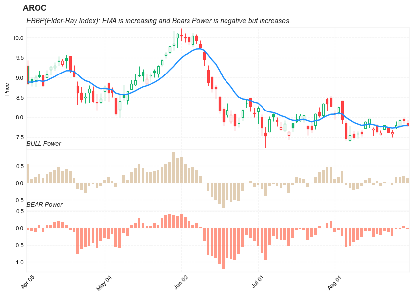The height and width of the screenshot is (296, 414).
Task: Select the BULL Power panel label
Action: (43, 144)
